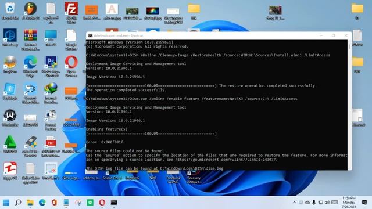Viewport: 372px width, 209px height.
Task: Click "The source files could not be found."
Action: (x=125, y=151)
